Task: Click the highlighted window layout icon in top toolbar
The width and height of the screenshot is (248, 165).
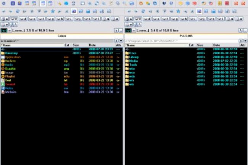Action: (43, 3)
